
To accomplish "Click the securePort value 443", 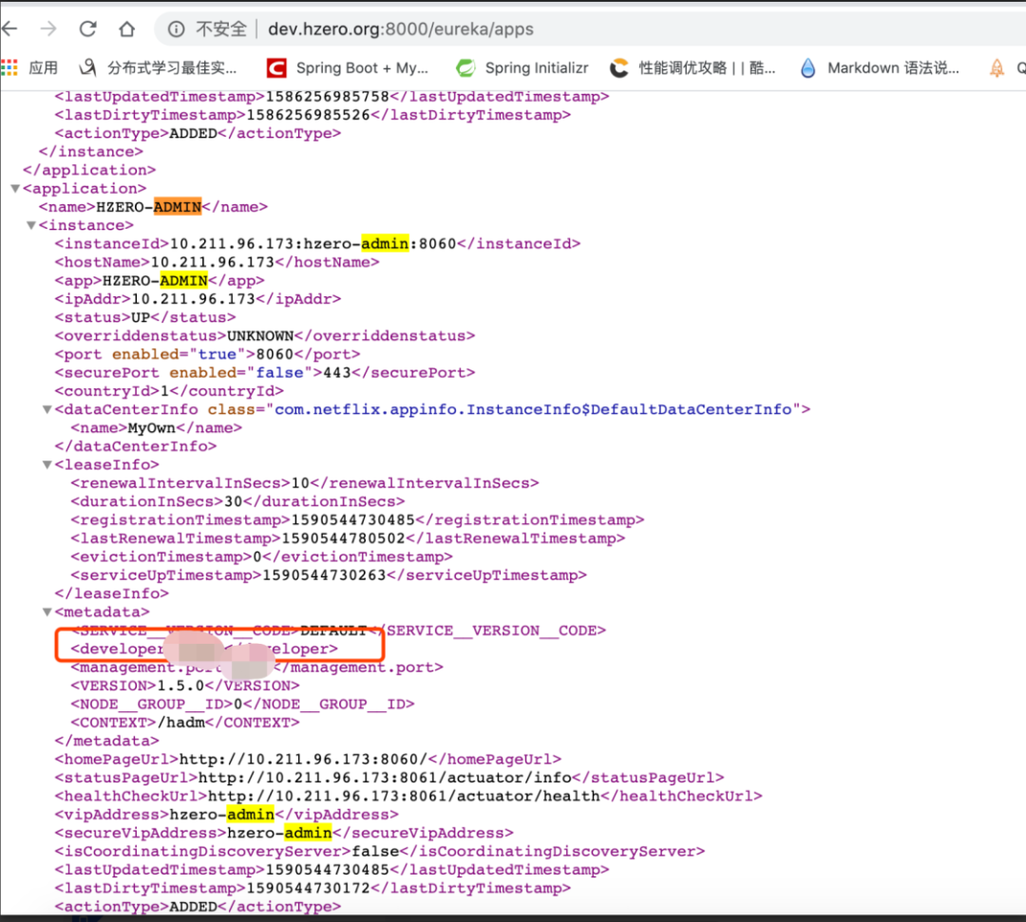I will tap(337, 373).
